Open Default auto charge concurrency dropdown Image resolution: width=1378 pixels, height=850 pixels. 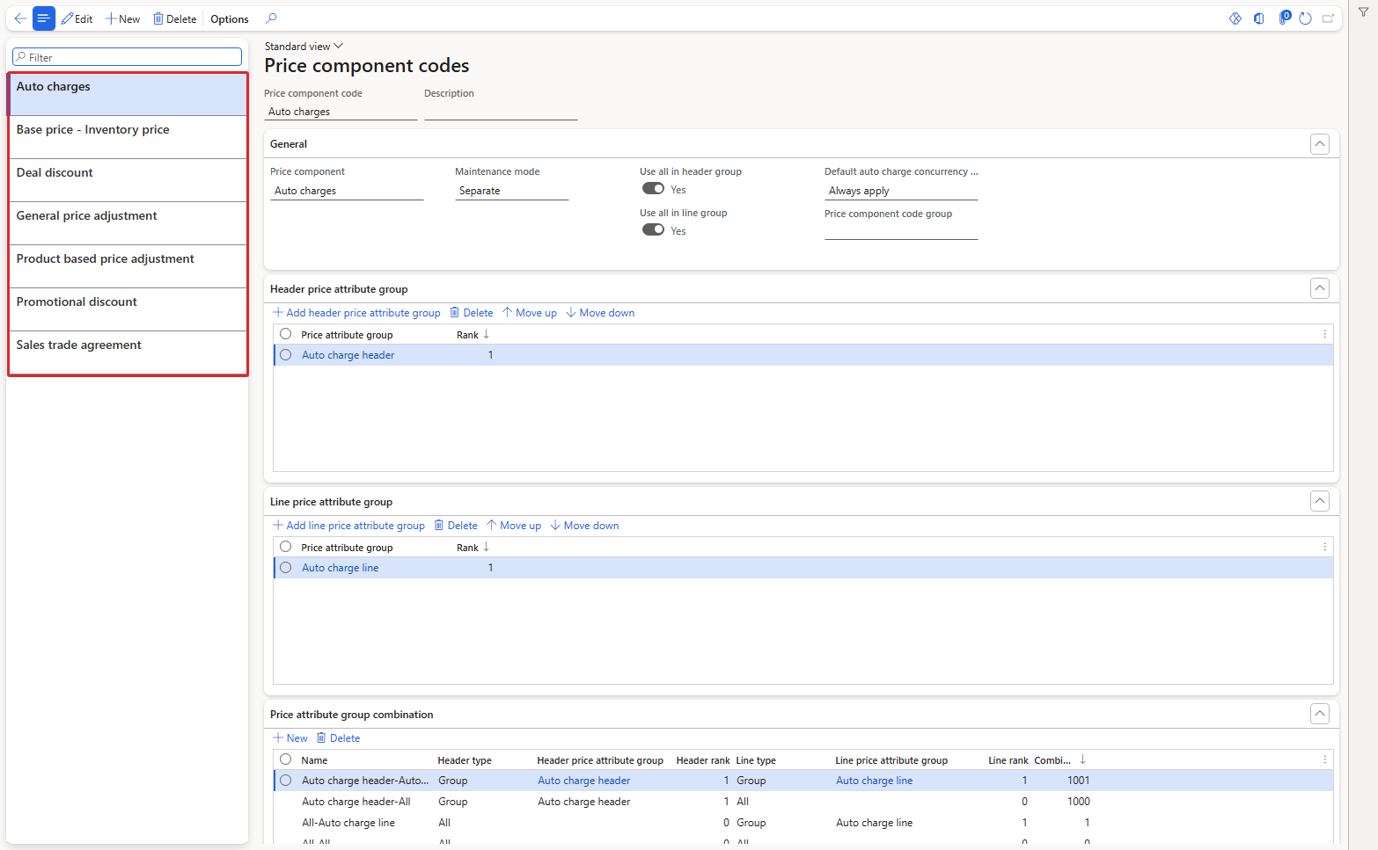click(901, 191)
